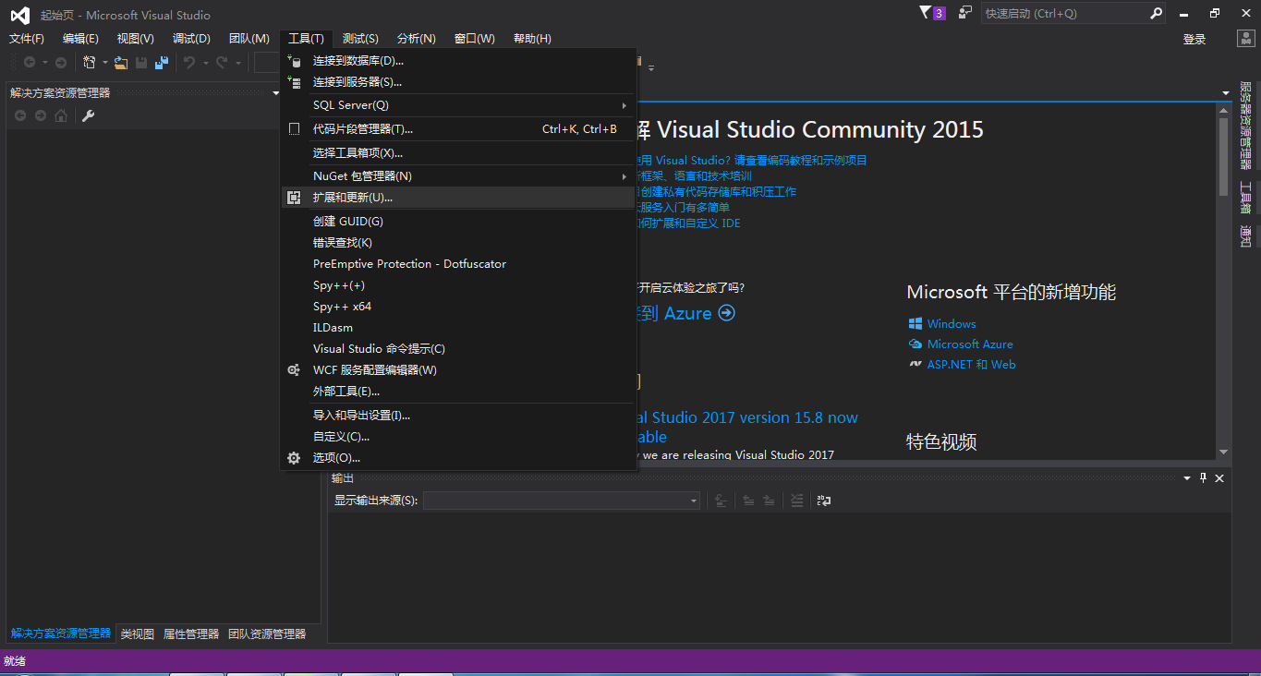Launch Spy++ x64 menu item
Image resolution: width=1261 pixels, height=676 pixels.
(458, 307)
